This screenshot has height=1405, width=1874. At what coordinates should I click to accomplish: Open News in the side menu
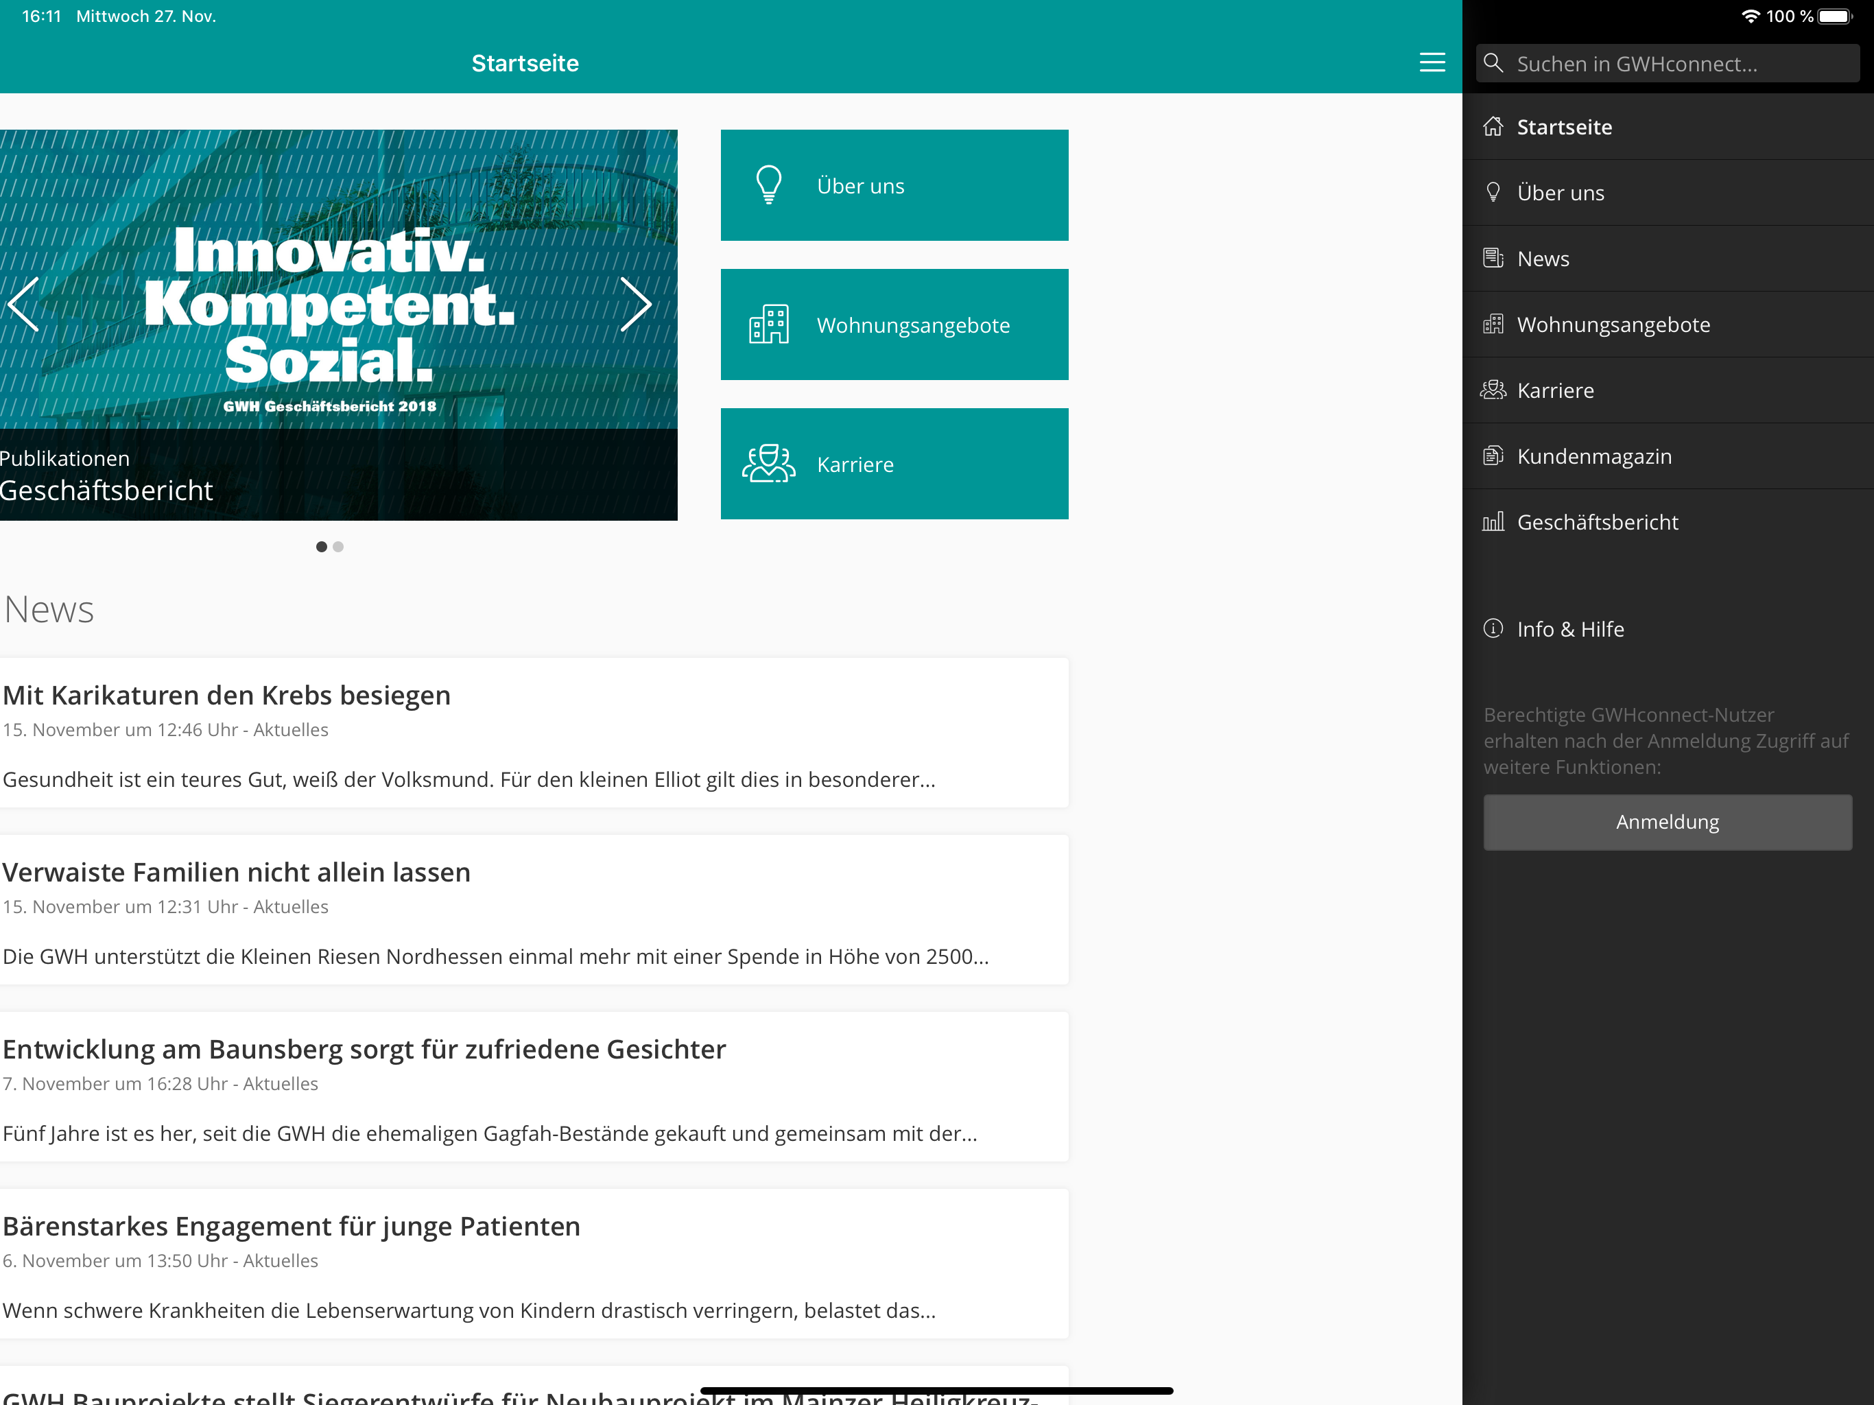point(1668,259)
